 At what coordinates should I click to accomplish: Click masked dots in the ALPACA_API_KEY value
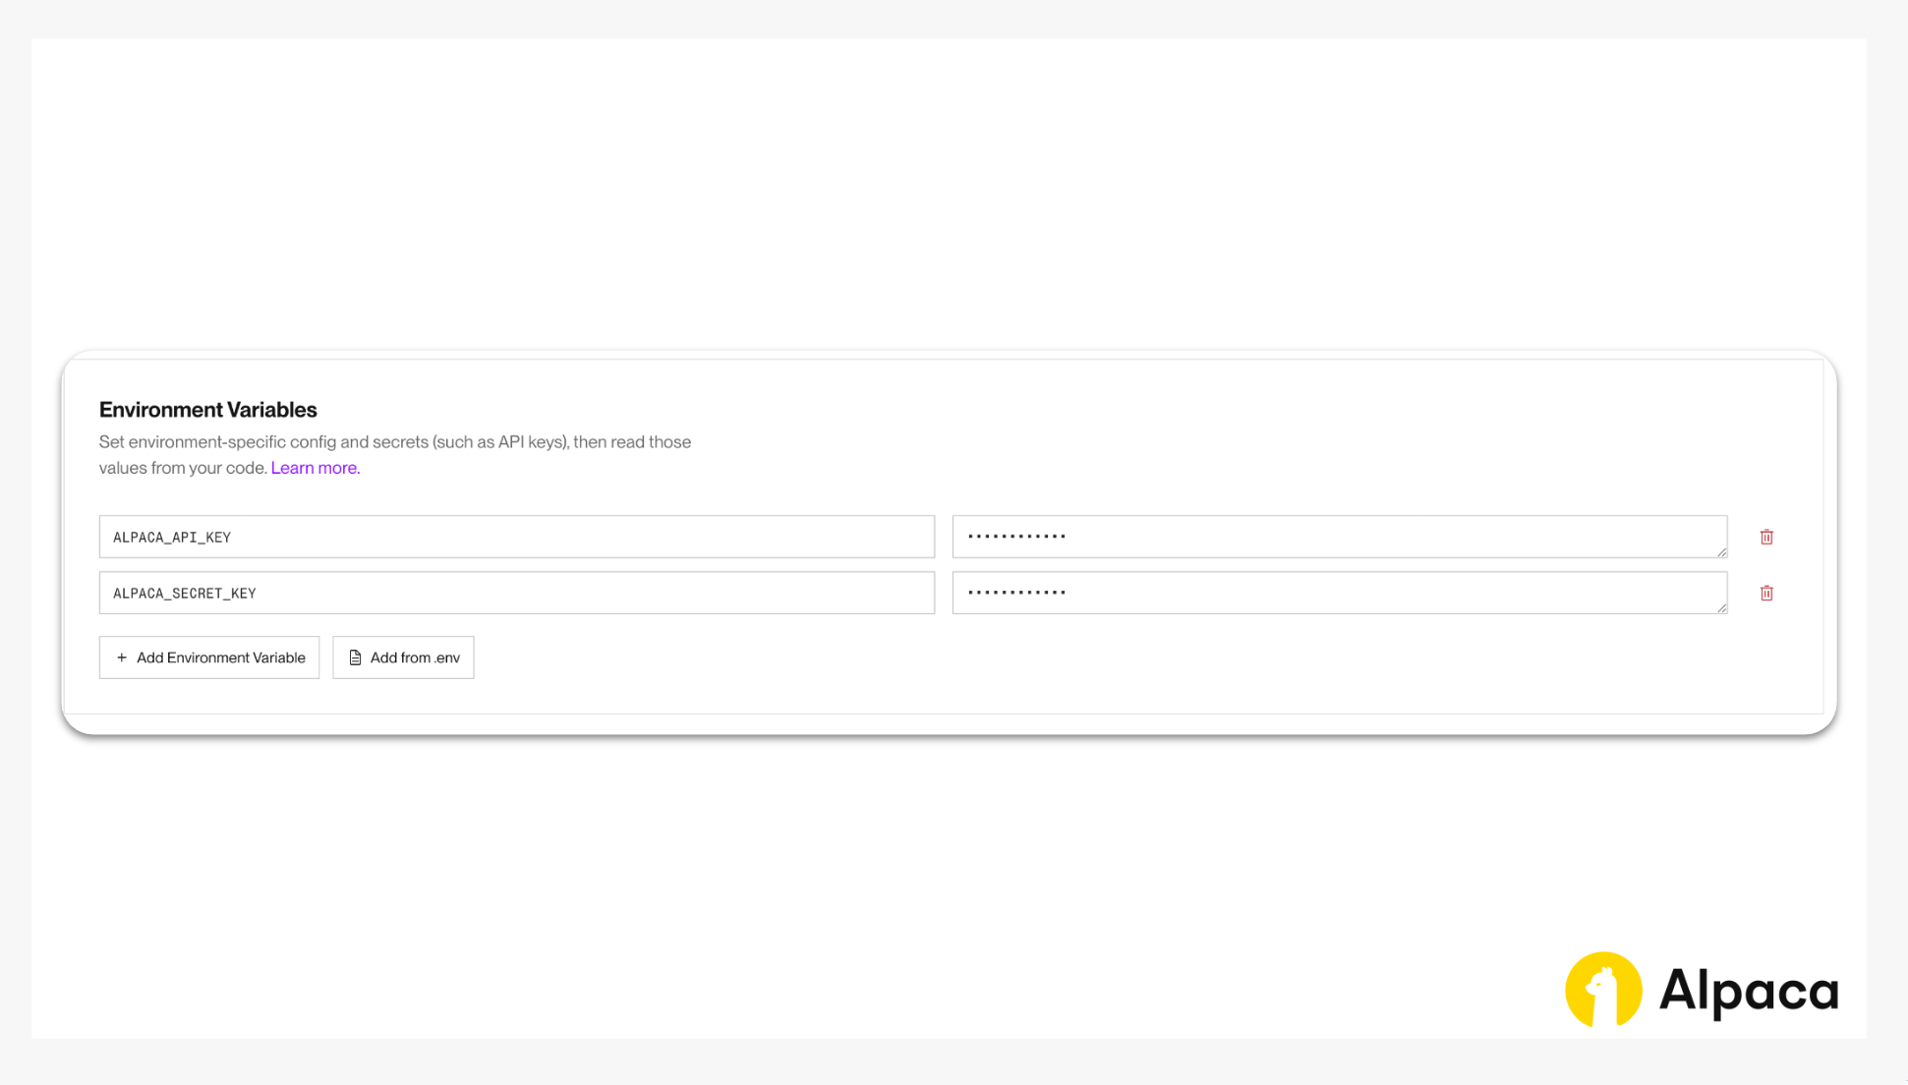[x=1016, y=537]
